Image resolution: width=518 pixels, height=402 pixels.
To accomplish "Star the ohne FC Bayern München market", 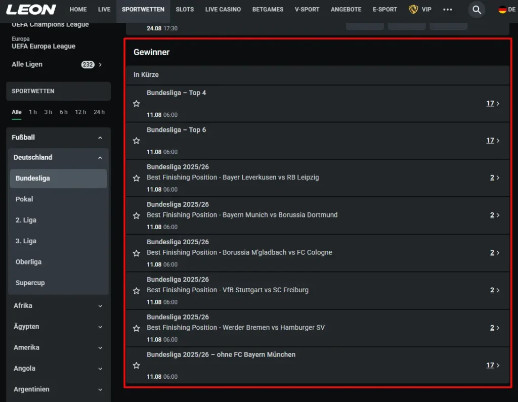I will [x=137, y=365].
